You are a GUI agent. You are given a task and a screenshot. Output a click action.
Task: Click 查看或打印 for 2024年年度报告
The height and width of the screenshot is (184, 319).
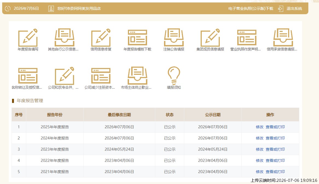pos(275,138)
